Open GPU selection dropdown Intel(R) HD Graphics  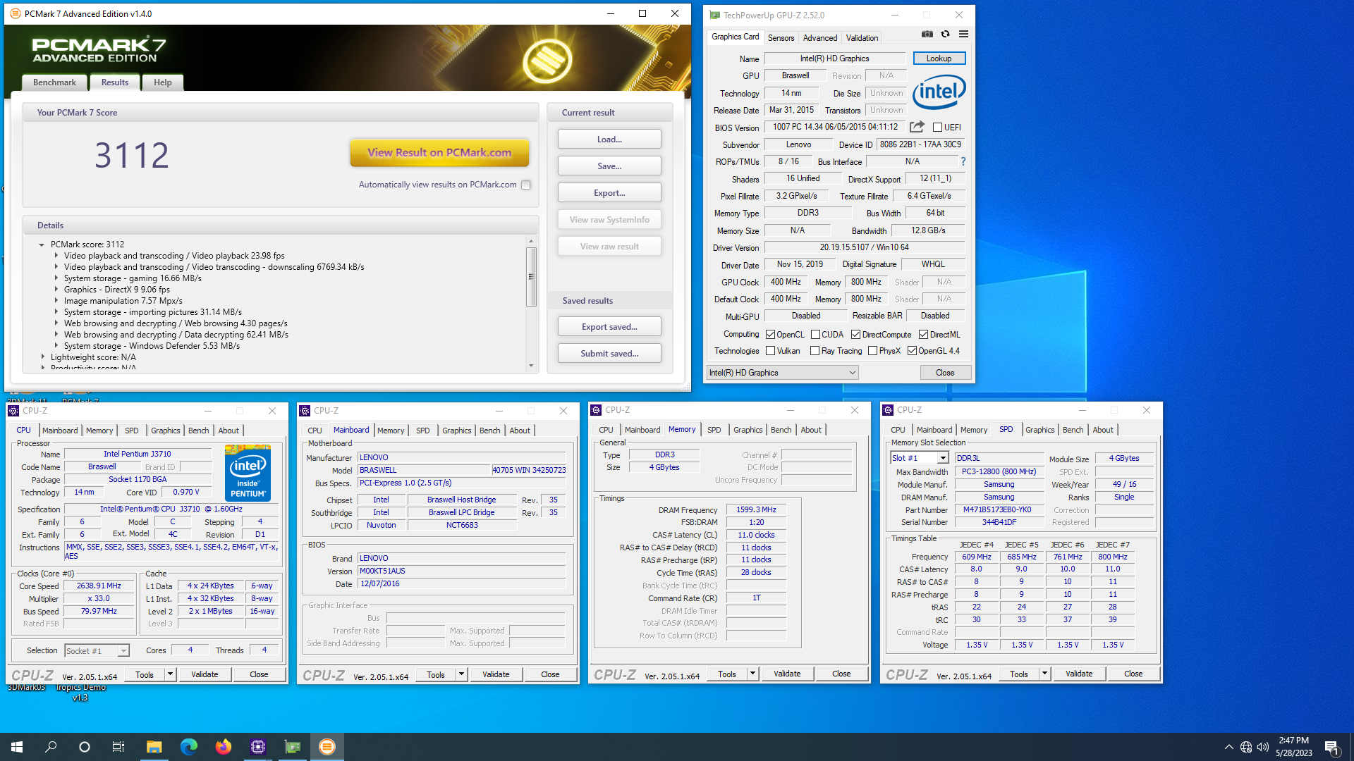click(782, 373)
